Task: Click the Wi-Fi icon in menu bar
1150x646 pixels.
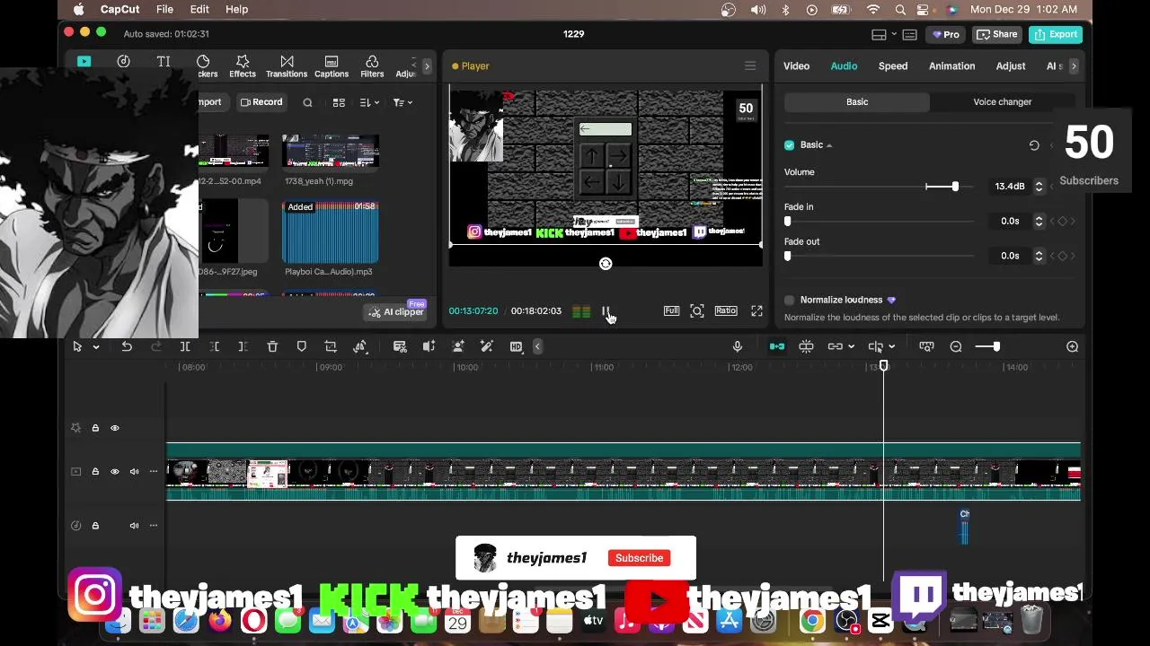Action: pyautogui.click(x=872, y=9)
